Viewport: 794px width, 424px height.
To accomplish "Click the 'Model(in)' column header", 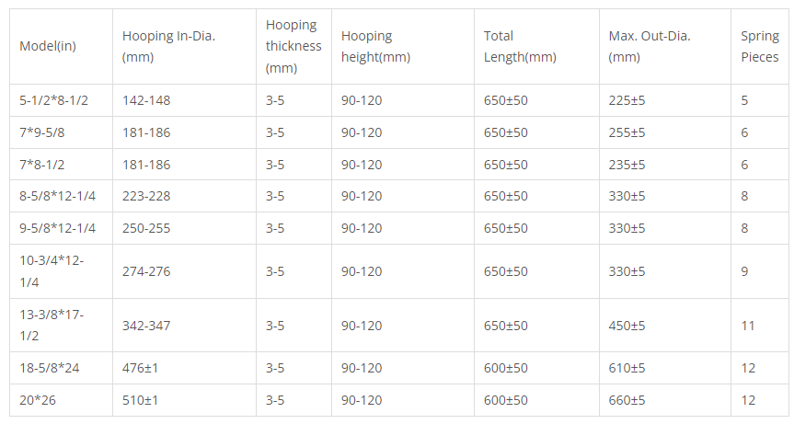I will pyautogui.click(x=48, y=47).
